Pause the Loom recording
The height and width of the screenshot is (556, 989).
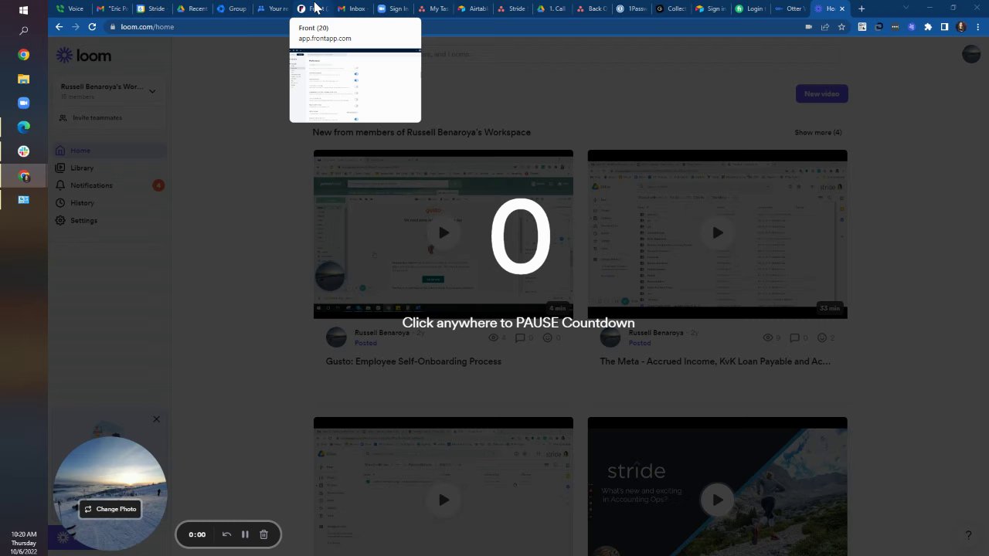[245, 534]
